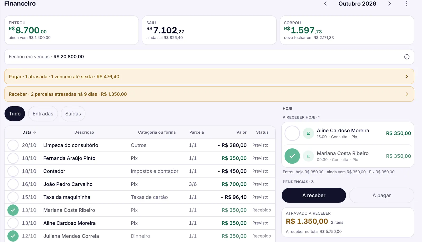Switch to the Saídas filter

point(73,114)
